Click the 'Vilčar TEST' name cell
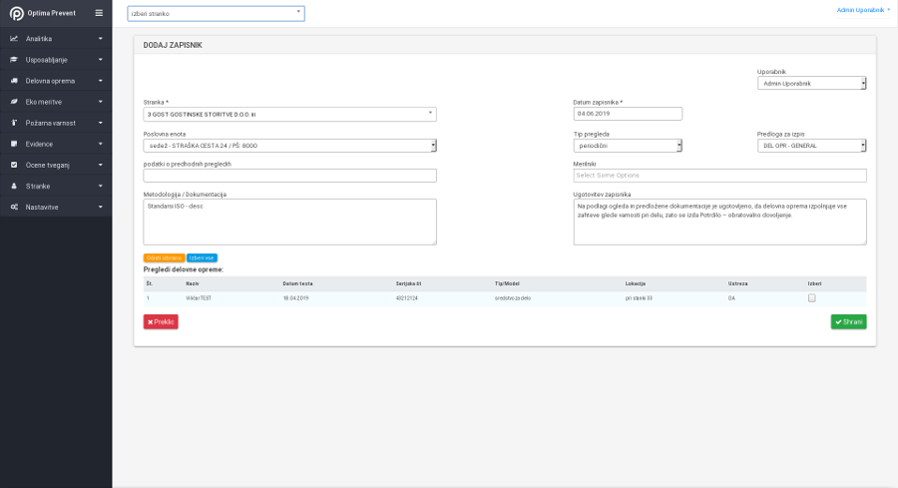Viewport: 898px width, 488px height. click(x=199, y=298)
